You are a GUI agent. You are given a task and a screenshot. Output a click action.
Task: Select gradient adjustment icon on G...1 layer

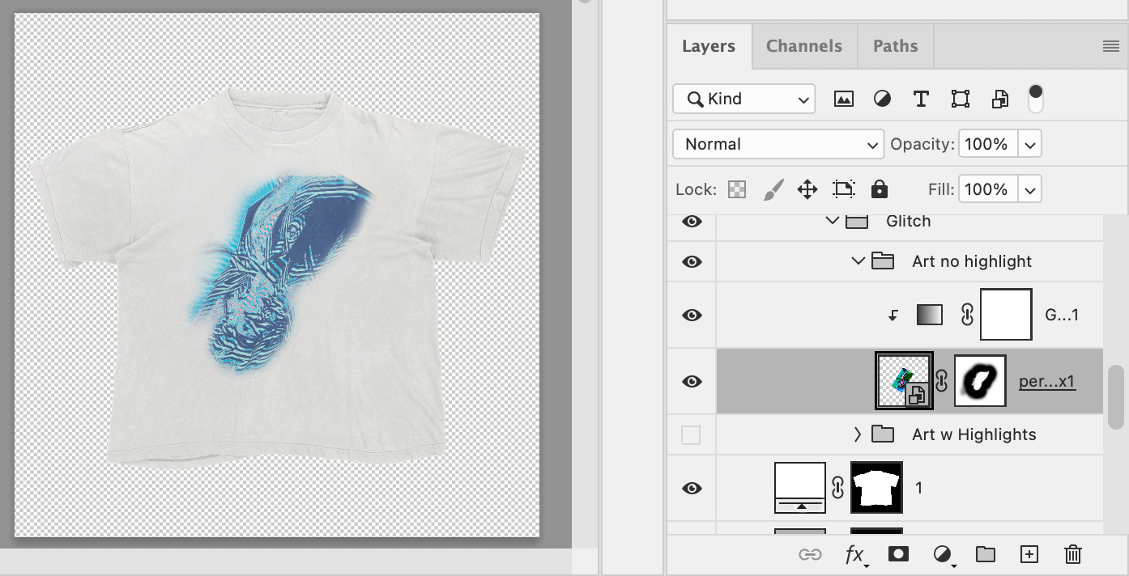tap(930, 315)
